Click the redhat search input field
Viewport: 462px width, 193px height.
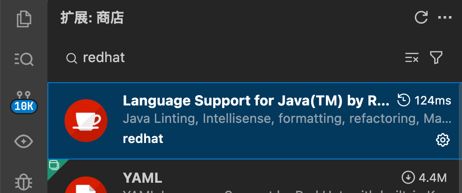tap(233, 58)
